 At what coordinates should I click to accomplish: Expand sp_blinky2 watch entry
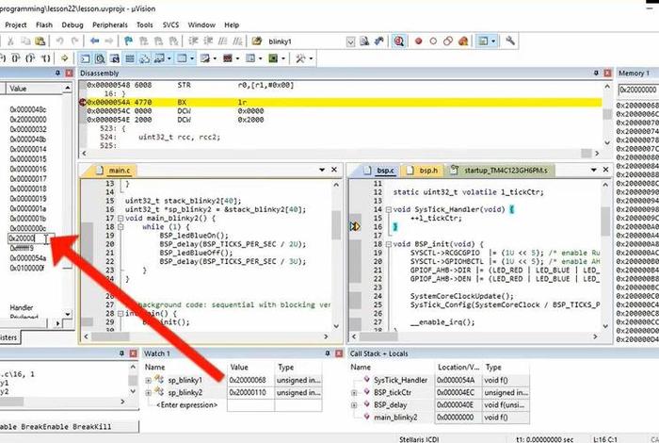tap(149, 393)
